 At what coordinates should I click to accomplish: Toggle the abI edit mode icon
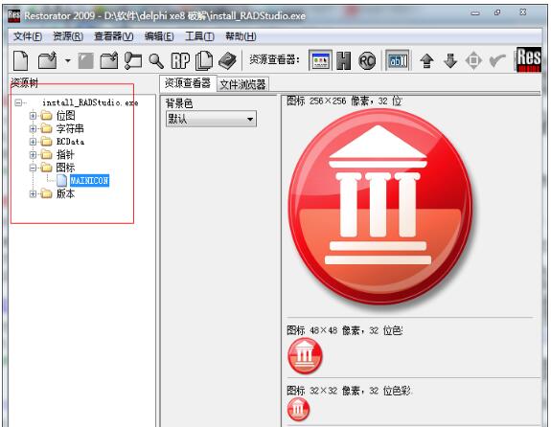[398, 60]
